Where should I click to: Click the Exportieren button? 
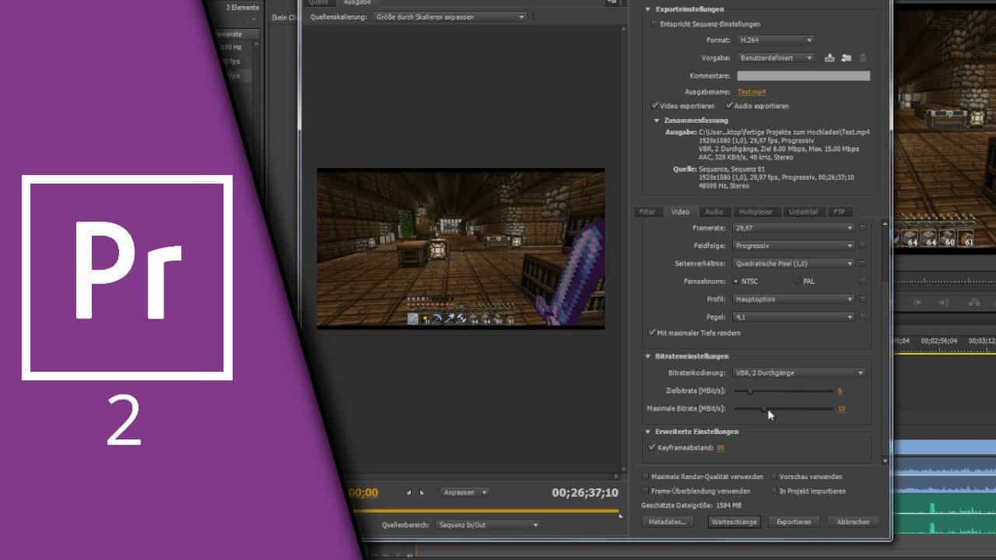click(794, 522)
